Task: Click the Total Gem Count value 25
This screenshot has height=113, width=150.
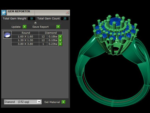Action: point(65,19)
